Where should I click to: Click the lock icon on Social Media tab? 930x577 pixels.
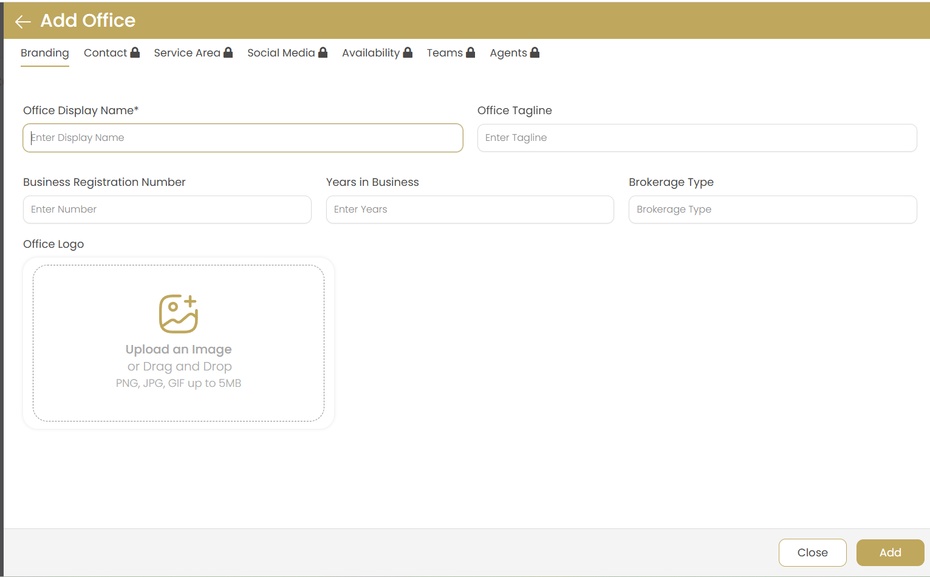coord(323,52)
